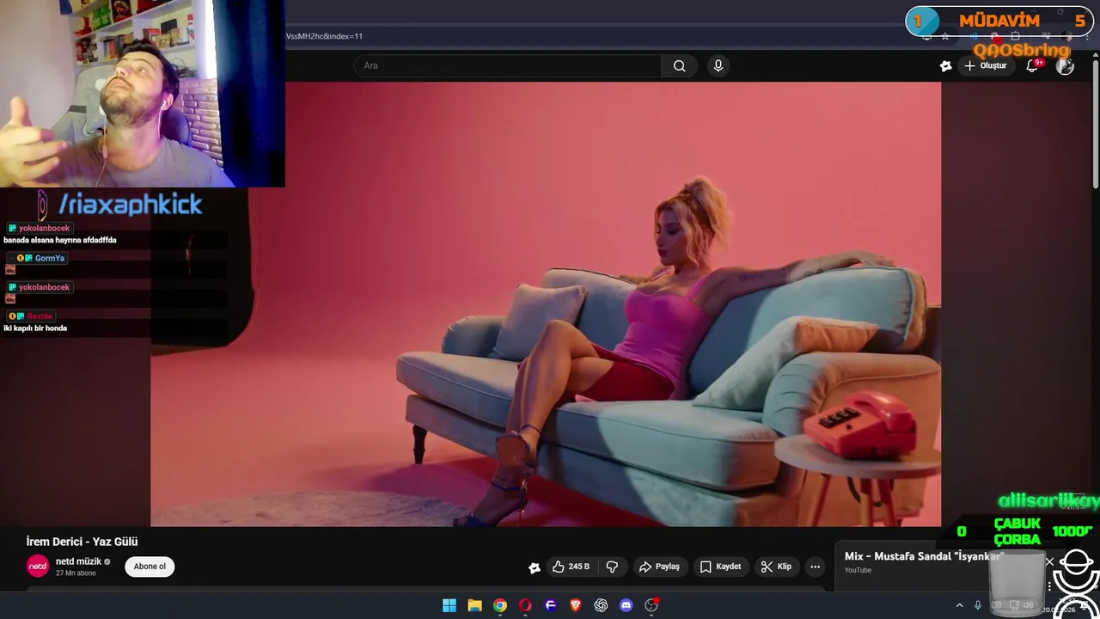Click chat message "iki kapılı bir honda"
Screen dimensions: 1100x619
pos(35,328)
